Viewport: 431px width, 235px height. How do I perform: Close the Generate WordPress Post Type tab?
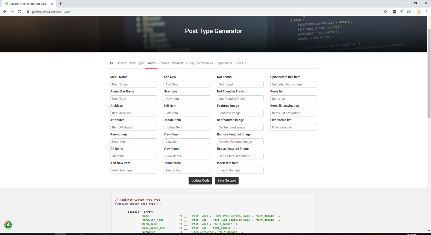52,4
